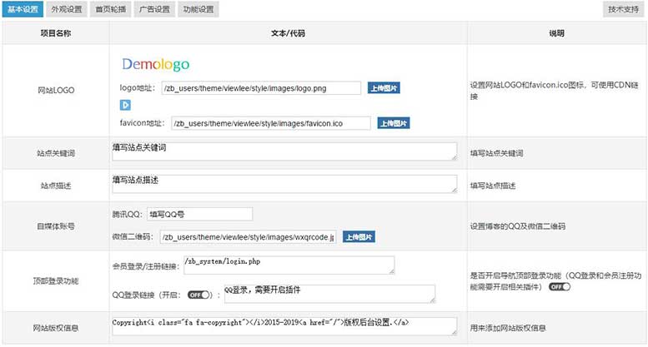Click the blue favicon preview icon
Screen dimensions: 648x347
[126, 105]
